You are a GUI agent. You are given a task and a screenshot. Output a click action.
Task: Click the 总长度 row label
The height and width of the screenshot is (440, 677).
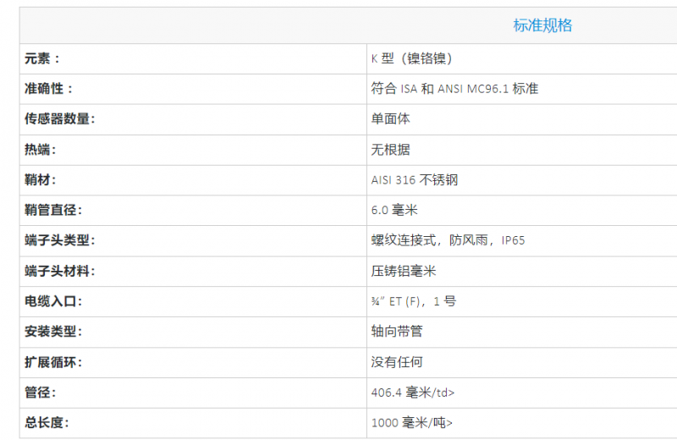click(47, 423)
